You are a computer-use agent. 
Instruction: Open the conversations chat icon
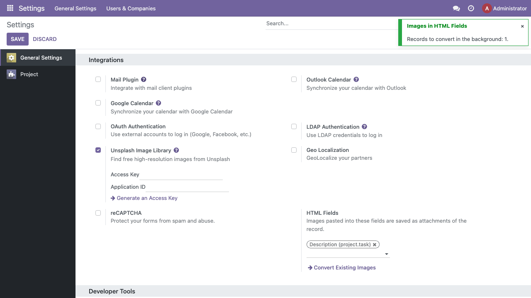pos(456,8)
